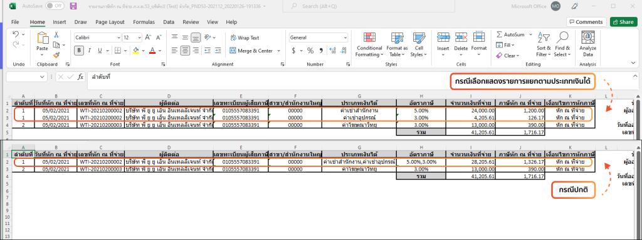Image resolution: width=642 pixels, height=240 pixels.
Task: Toggle Bold formatting
Action: pyautogui.click(x=78, y=51)
